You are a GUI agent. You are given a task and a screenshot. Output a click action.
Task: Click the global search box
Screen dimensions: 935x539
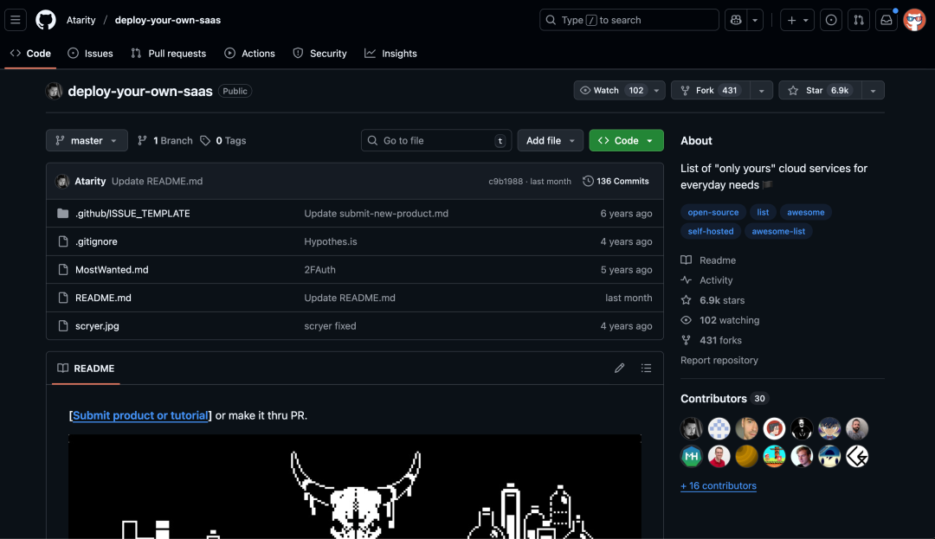point(629,20)
